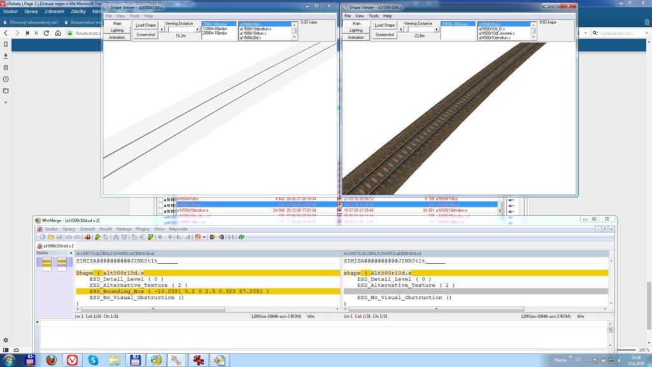Click browser Home button
The height and width of the screenshot is (367, 652).
click(58, 33)
